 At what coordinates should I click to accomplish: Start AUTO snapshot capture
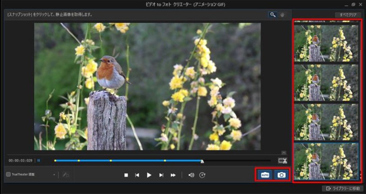pos(265,175)
